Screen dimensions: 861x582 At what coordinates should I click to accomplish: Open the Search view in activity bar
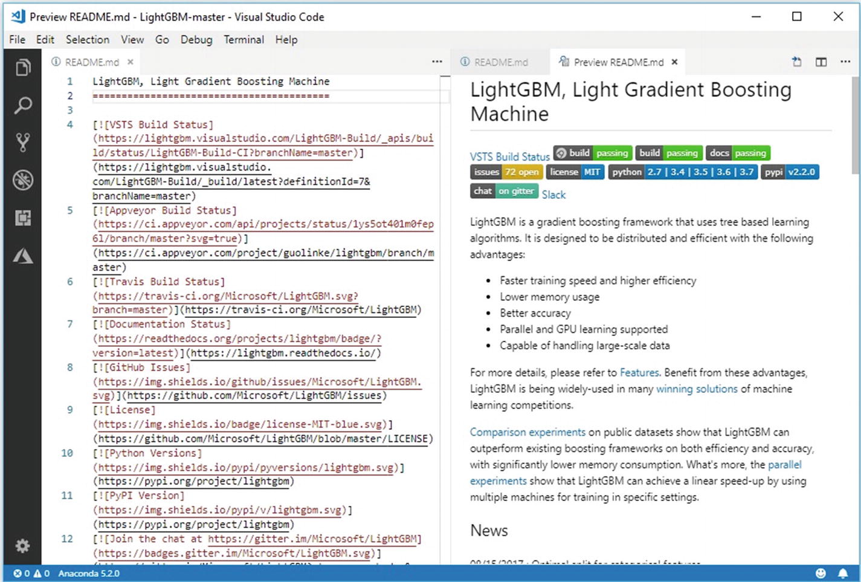pyautogui.click(x=23, y=105)
